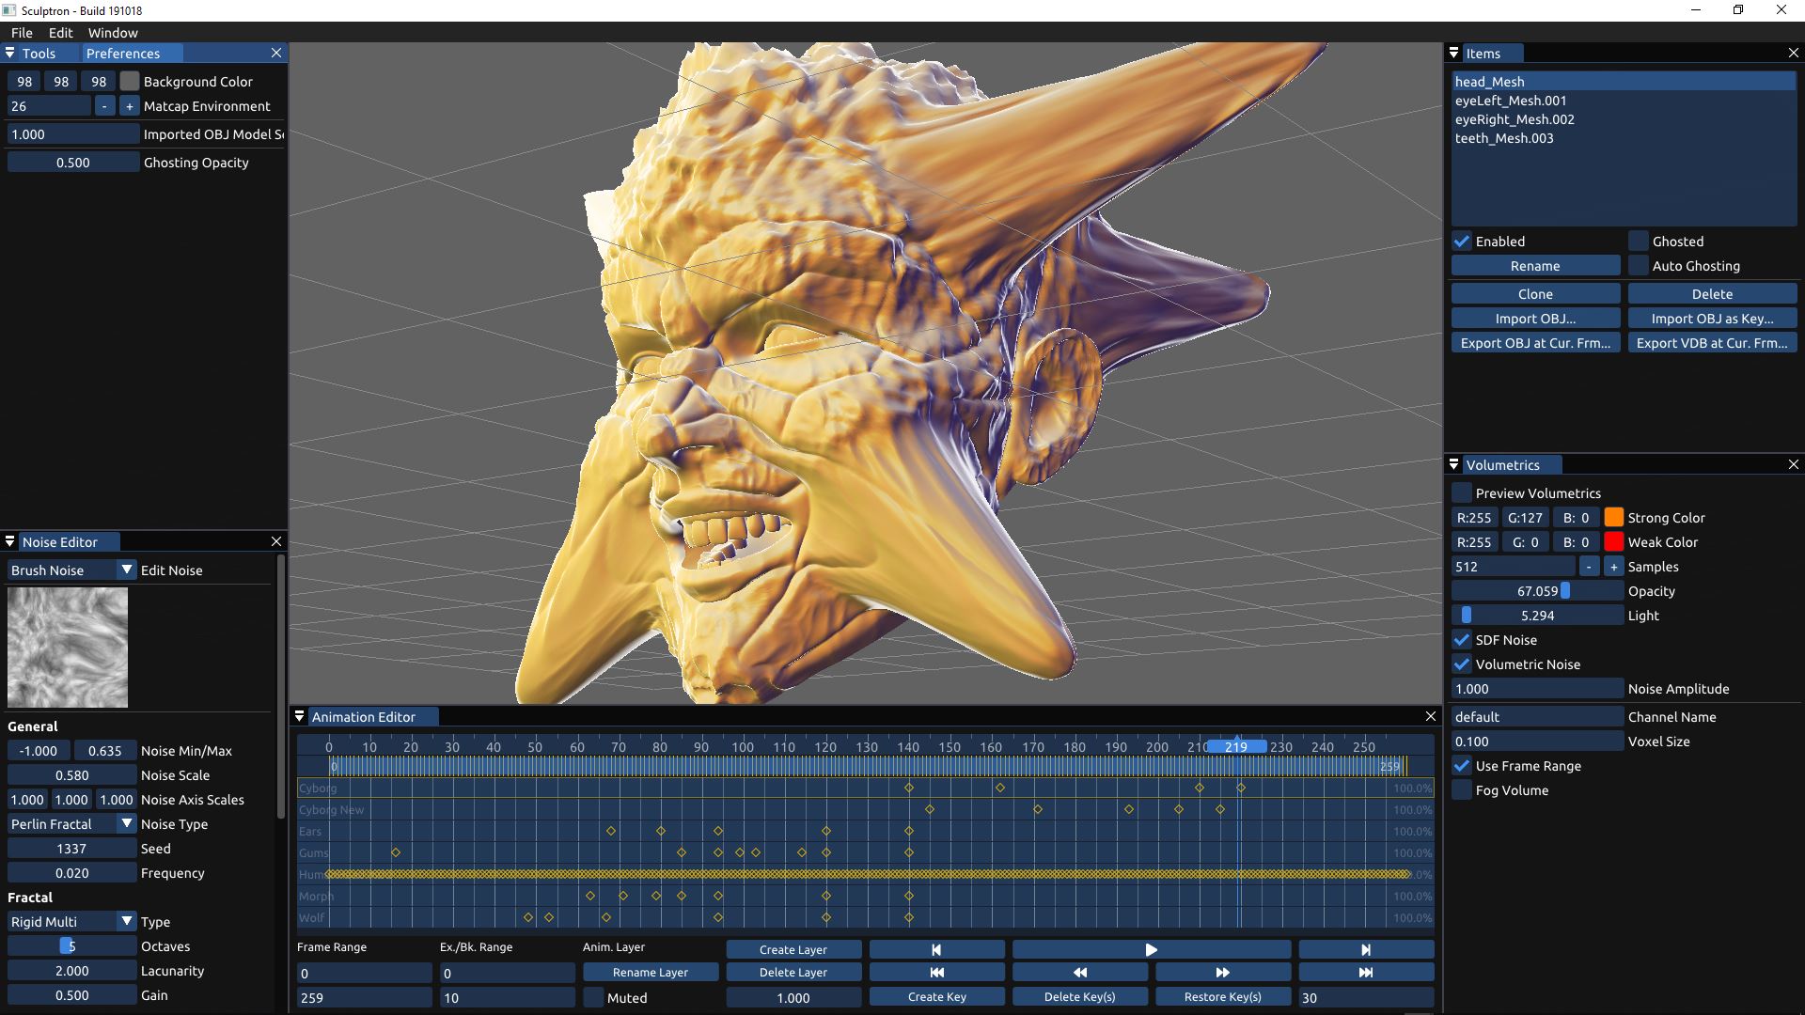
Task: Click the rewind double-arrow button
Action: pos(1079,973)
